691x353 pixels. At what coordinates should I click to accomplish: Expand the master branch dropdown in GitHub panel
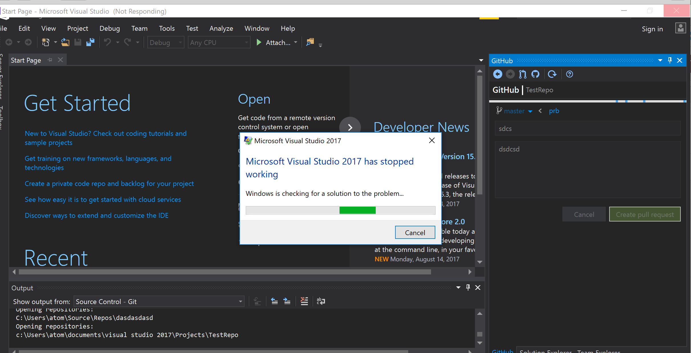point(530,111)
